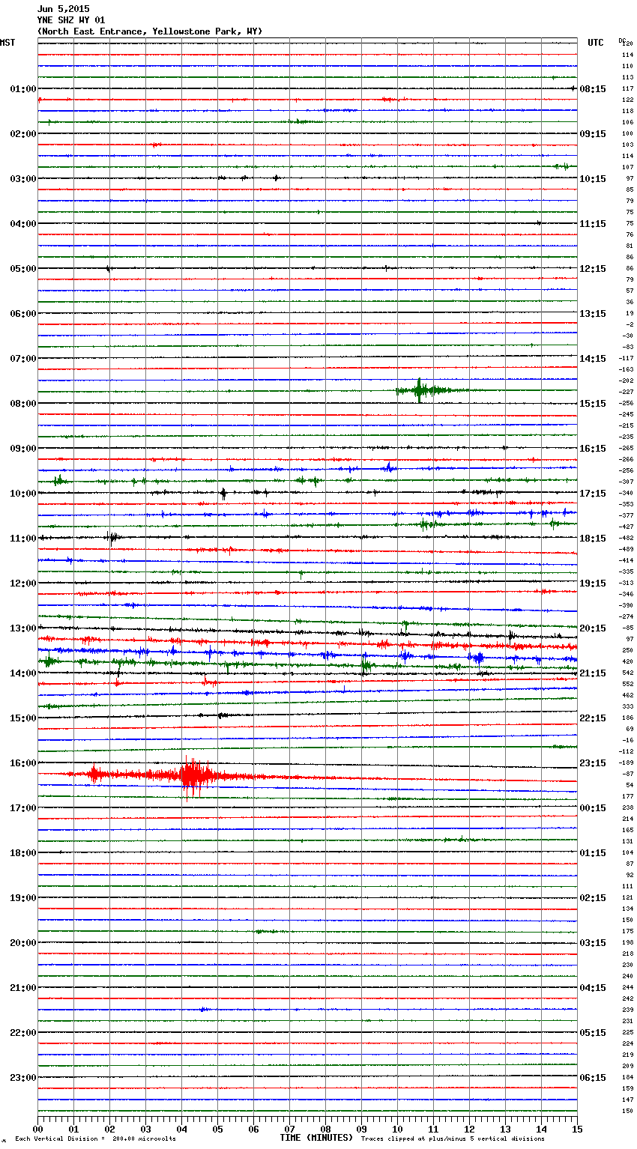Click the '04:15' UTC time label

coord(593,988)
